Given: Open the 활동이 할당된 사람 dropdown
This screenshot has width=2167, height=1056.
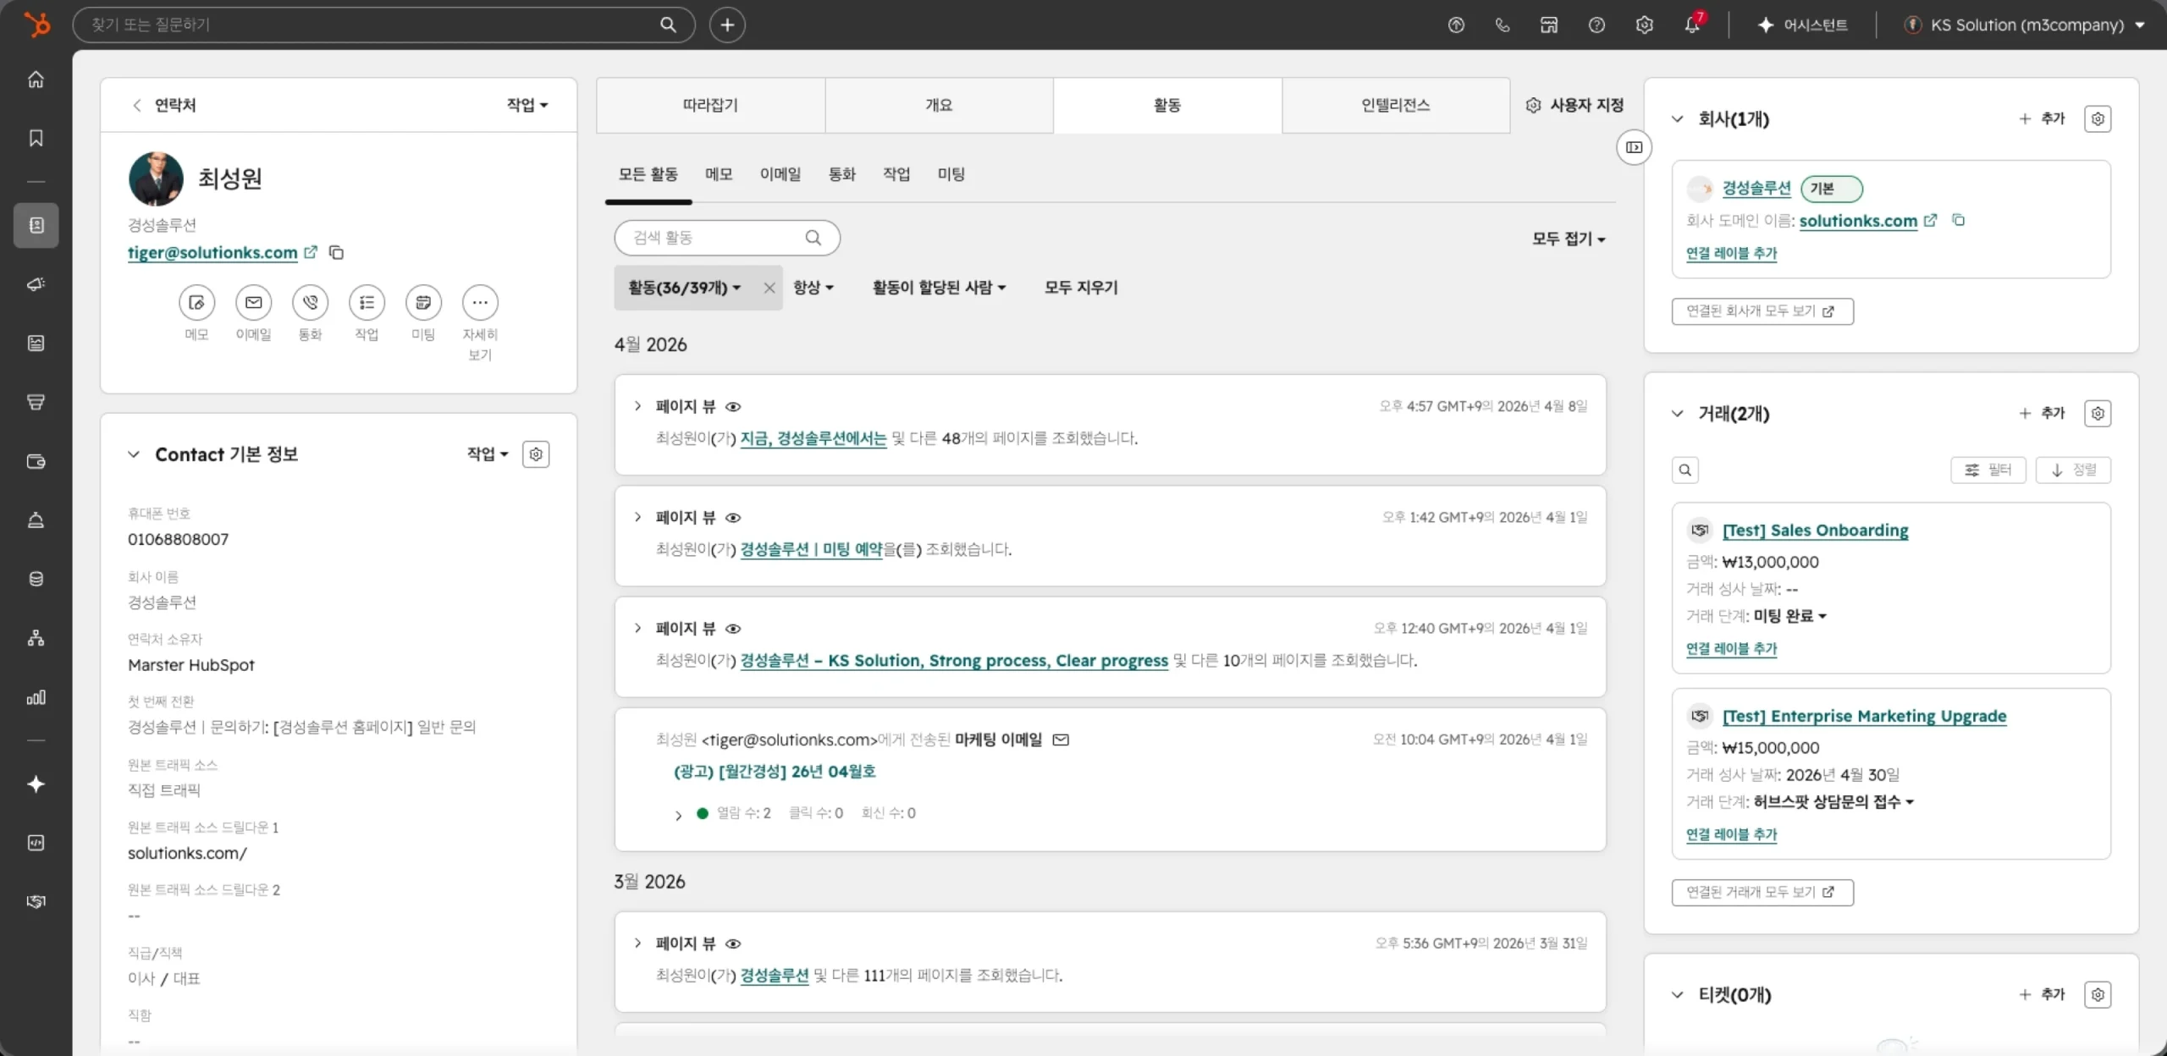Looking at the screenshot, I should [939, 288].
